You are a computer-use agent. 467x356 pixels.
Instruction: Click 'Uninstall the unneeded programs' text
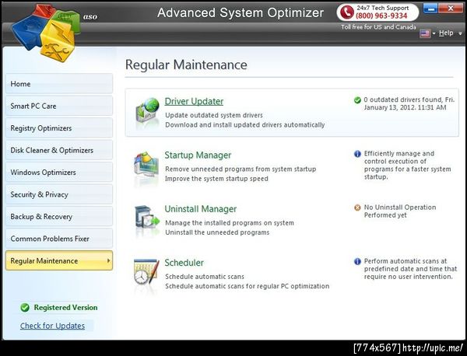pos(217,232)
